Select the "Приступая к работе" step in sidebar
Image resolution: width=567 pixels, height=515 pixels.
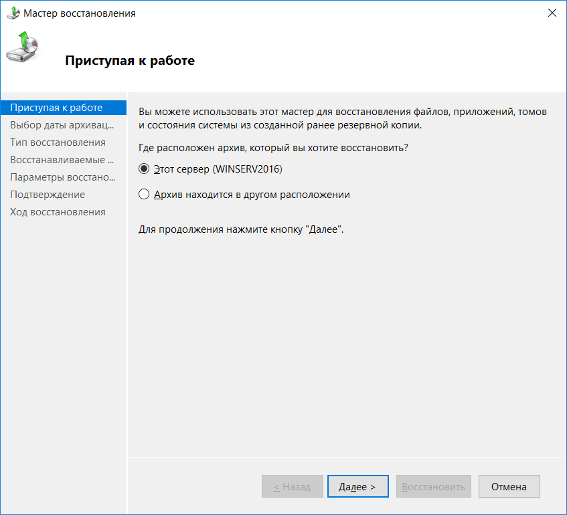pos(57,108)
